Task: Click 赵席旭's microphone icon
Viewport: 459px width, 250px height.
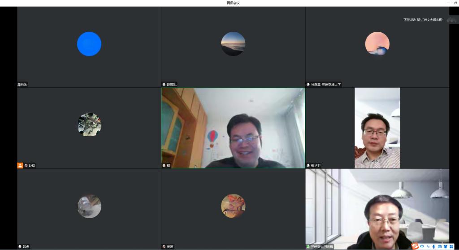Action: (164, 84)
